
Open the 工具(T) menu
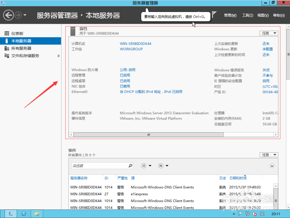point(248,15)
